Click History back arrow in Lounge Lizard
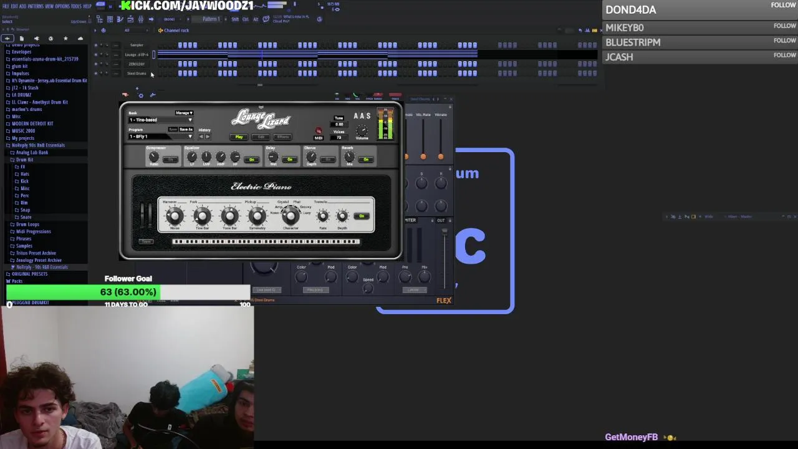 [x=201, y=137]
